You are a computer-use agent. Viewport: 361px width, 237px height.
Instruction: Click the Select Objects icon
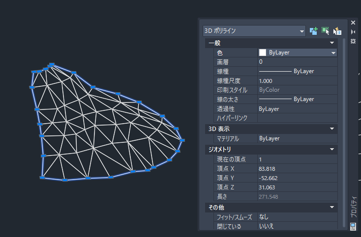coord(325,31)
